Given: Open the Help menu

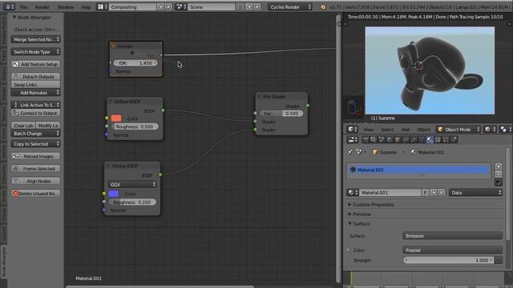Looking at the screenshot, I should (86, 7).
